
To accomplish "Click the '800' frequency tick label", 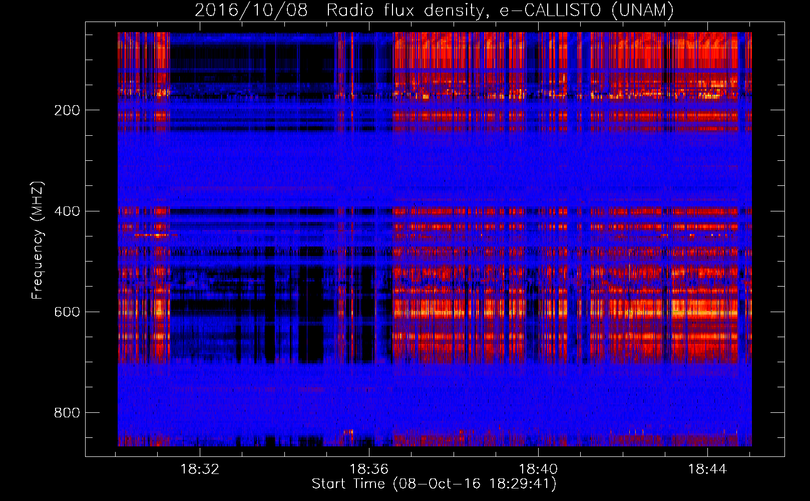I will point(67,412).
